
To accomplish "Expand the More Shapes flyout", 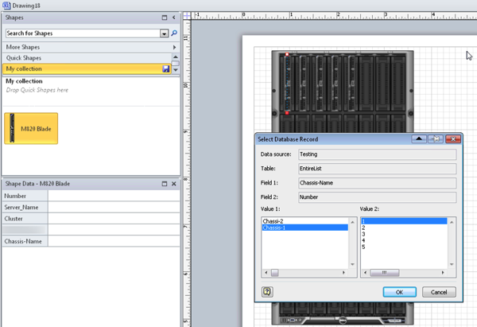I will pyautogui.click(x=174, y=48).
